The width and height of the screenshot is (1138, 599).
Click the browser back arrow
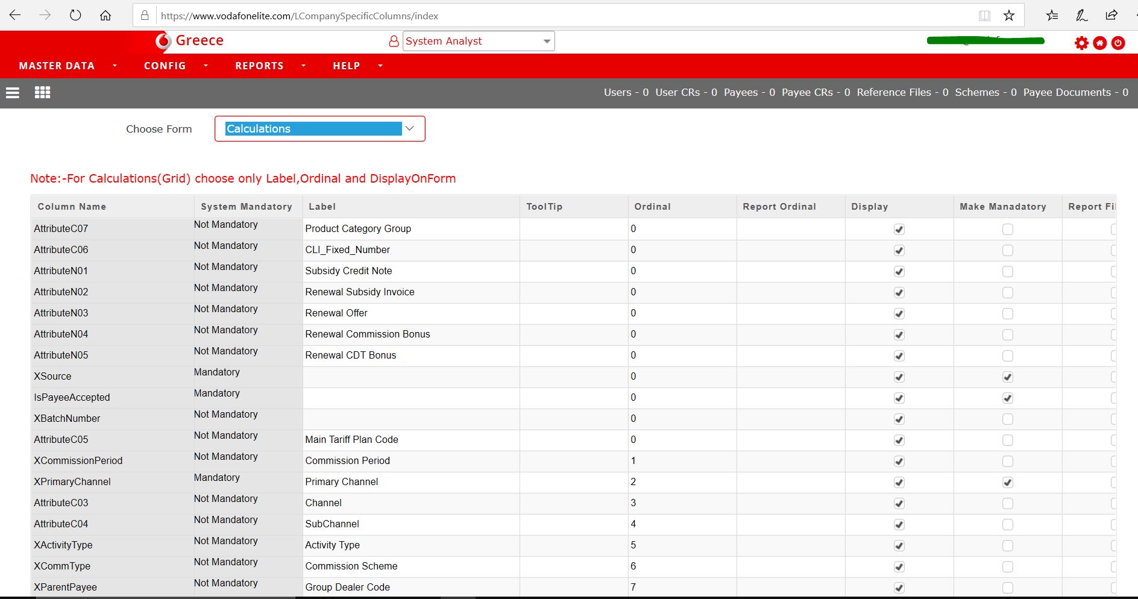pos(15,15)
